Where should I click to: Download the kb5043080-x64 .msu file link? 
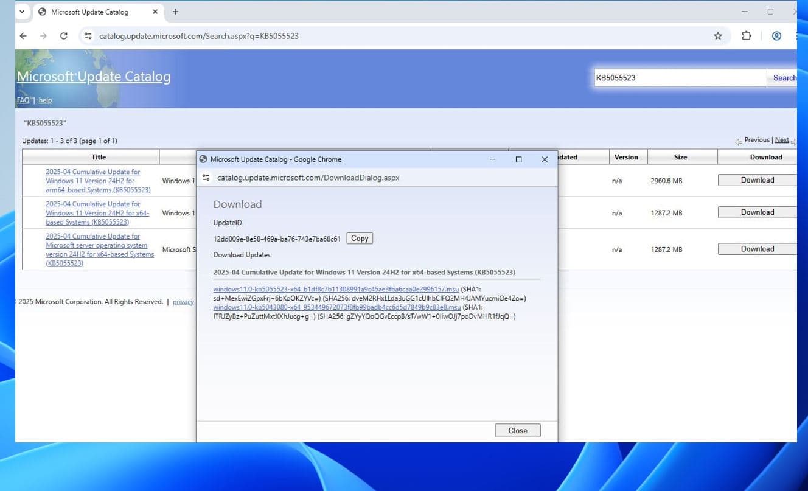336,308
